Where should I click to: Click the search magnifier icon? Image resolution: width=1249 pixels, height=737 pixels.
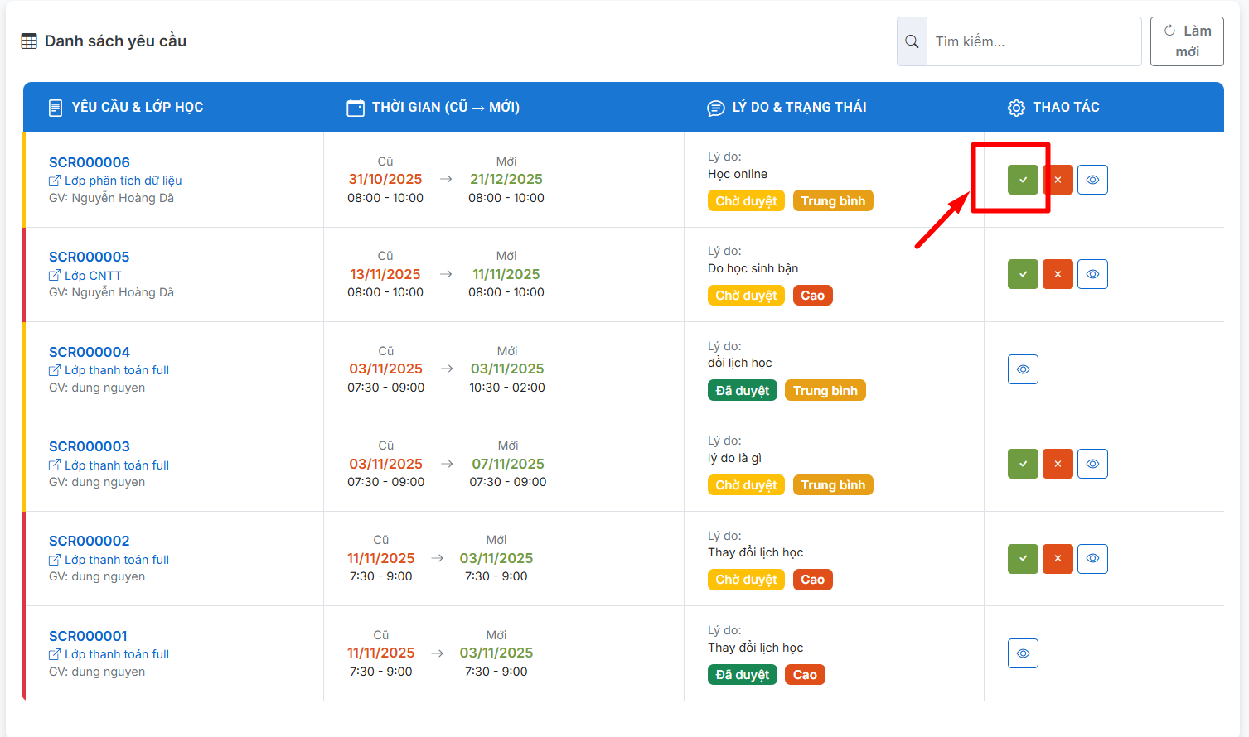click(912, 41)
